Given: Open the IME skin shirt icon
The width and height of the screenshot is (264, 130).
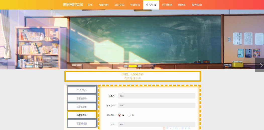Looking at the screenshot, I should pos(186,128).
